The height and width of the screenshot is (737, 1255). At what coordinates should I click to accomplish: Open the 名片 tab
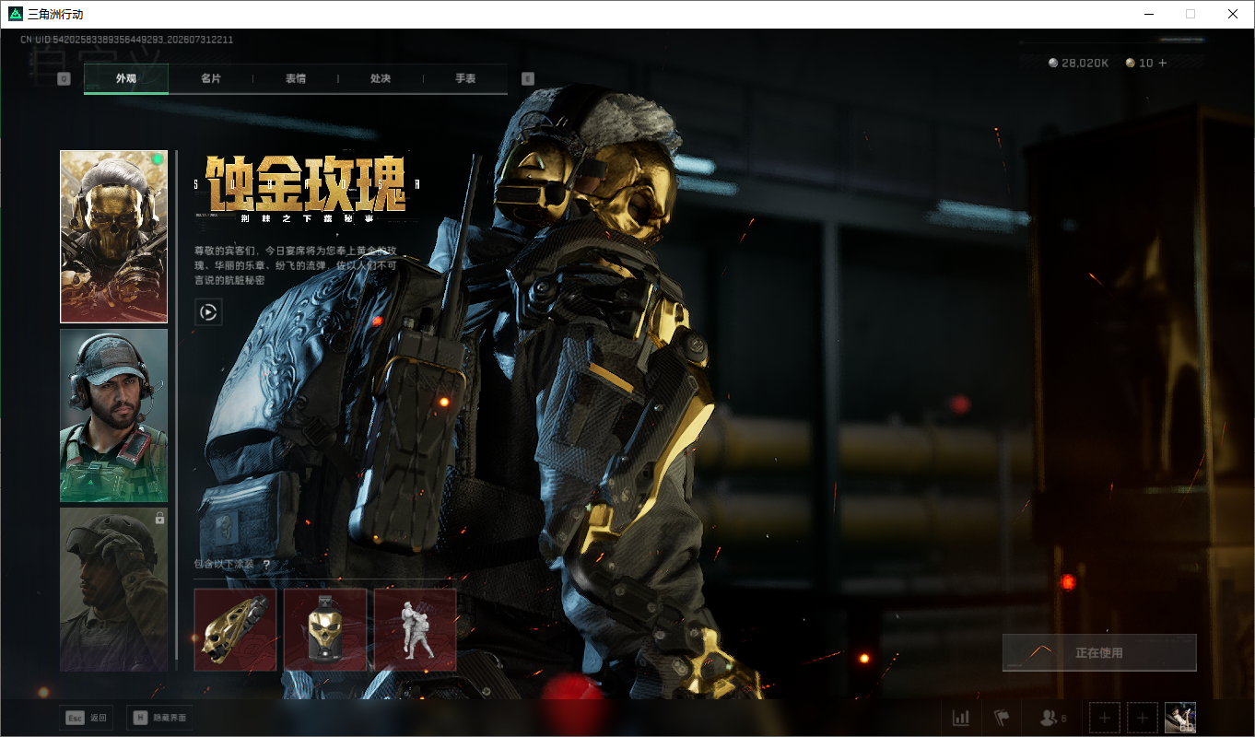(x=211, y=78)
